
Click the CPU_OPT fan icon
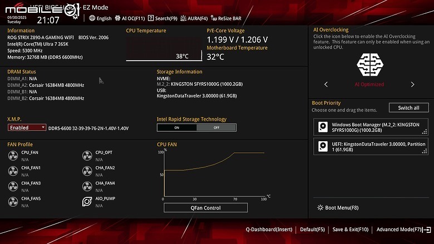click(87, 156)
